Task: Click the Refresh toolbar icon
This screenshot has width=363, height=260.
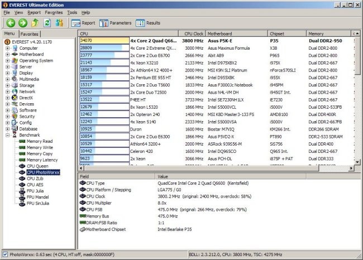Action: click(47, 23)
